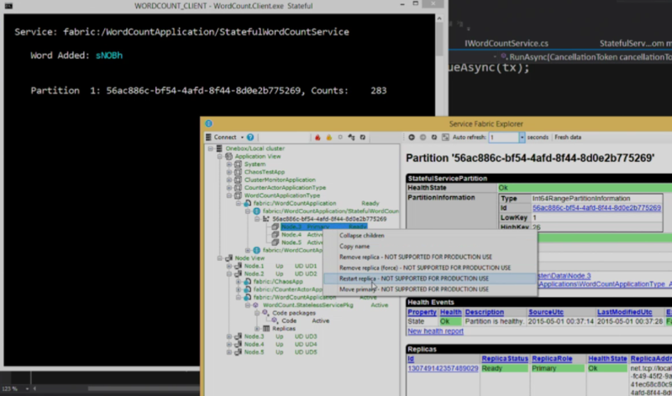Click the Node.4 Active replica cube icon
The image size is (672, 396).
276,234
